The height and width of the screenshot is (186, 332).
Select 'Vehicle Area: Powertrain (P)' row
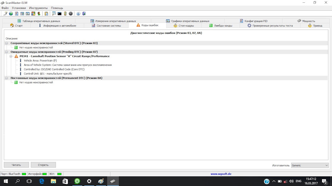pos(40,61)
